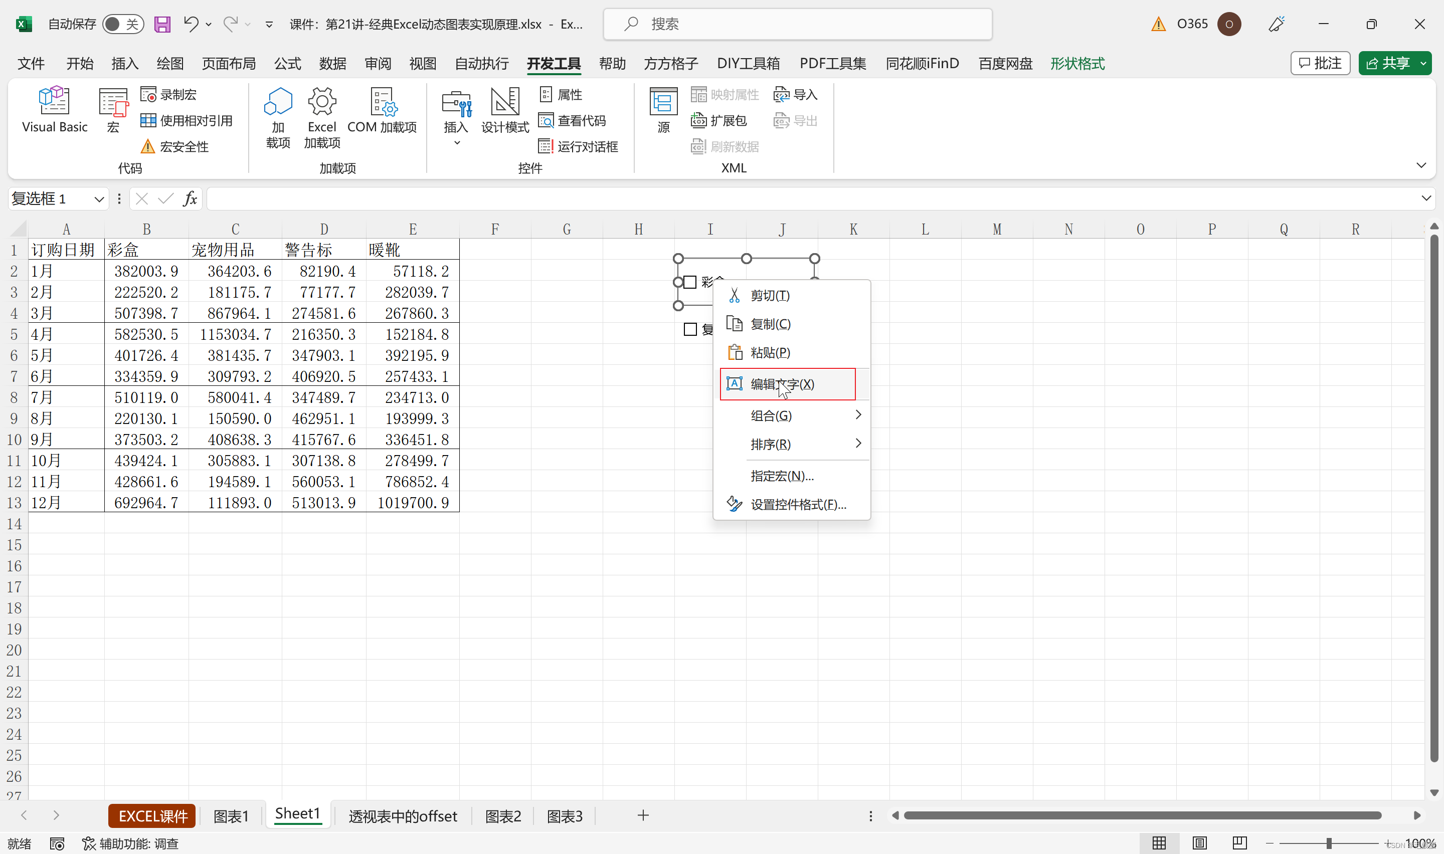The width and height of the screenshot is (1444, 854).
Task: Expand 组合(G) submenu
Action: [791, 415]
